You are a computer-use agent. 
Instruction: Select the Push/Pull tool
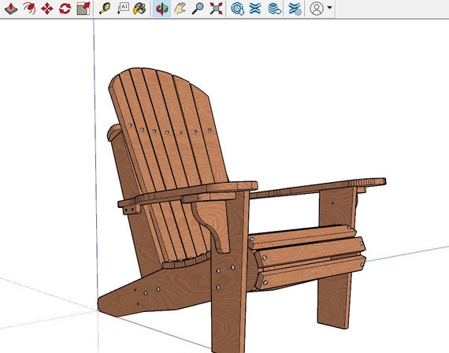[x=11, y=9]
